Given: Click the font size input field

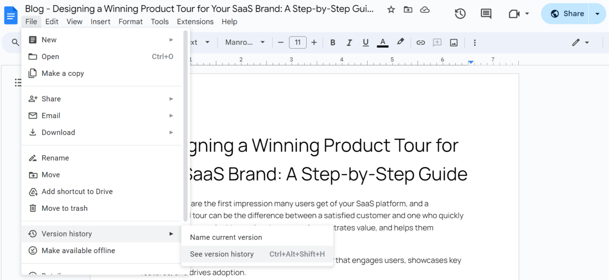Looking at the screenshot, I should point(298,42).
